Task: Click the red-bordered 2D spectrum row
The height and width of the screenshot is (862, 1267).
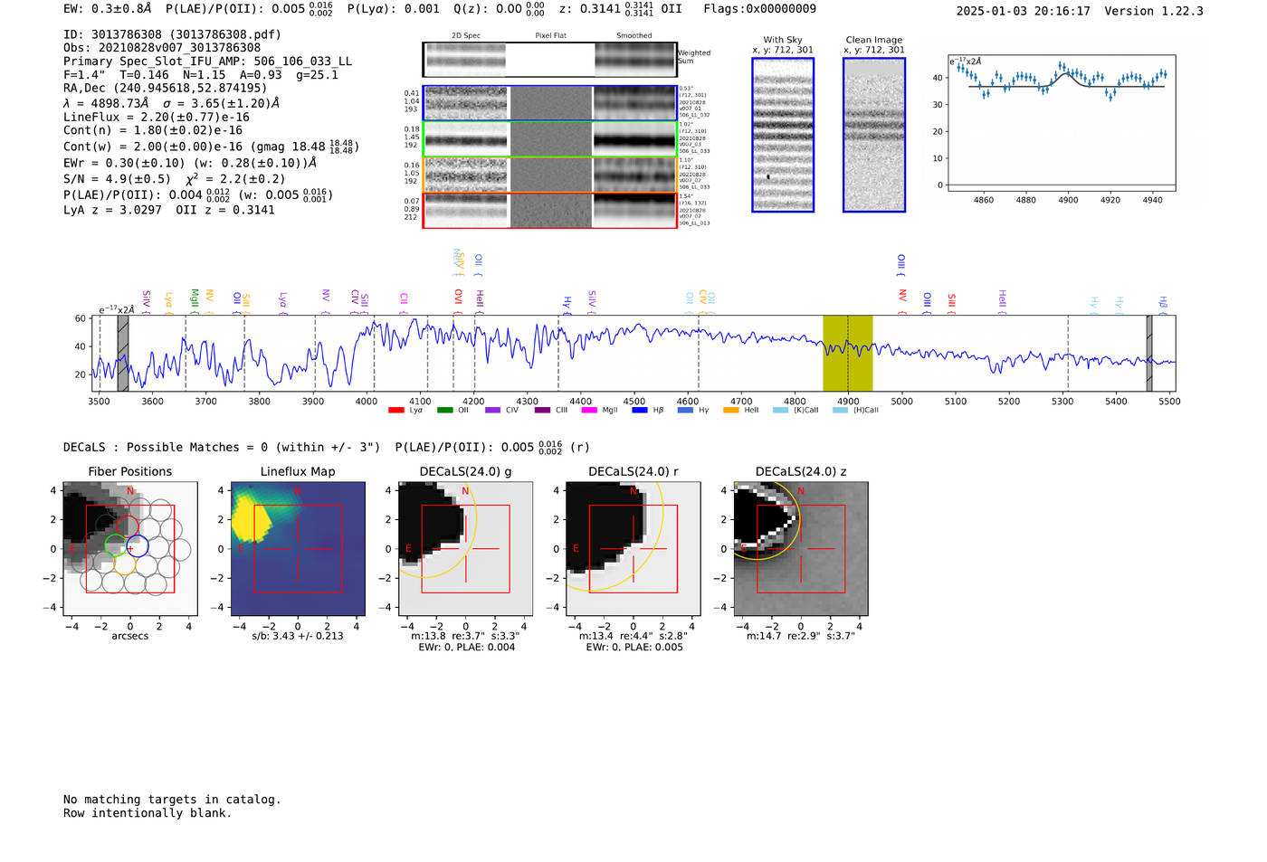Action: [x=549, y=211]
